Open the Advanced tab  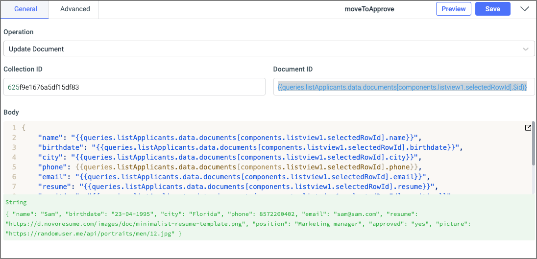(x=75, y=9)
